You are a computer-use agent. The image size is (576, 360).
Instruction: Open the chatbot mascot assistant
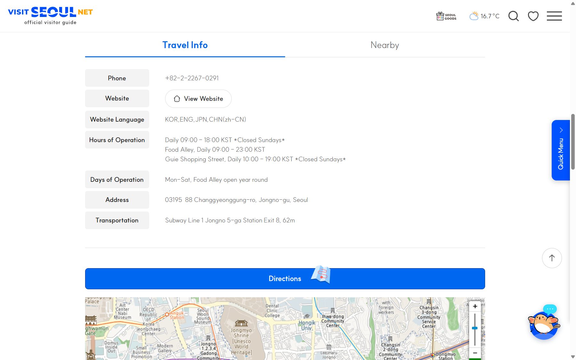(x=544, y=323)
